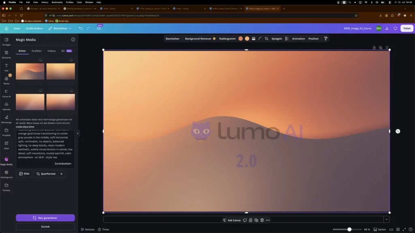The image size is (415, 233).
Task: Click Zurücksetzen to reset prompt
Action: (63, 163)
